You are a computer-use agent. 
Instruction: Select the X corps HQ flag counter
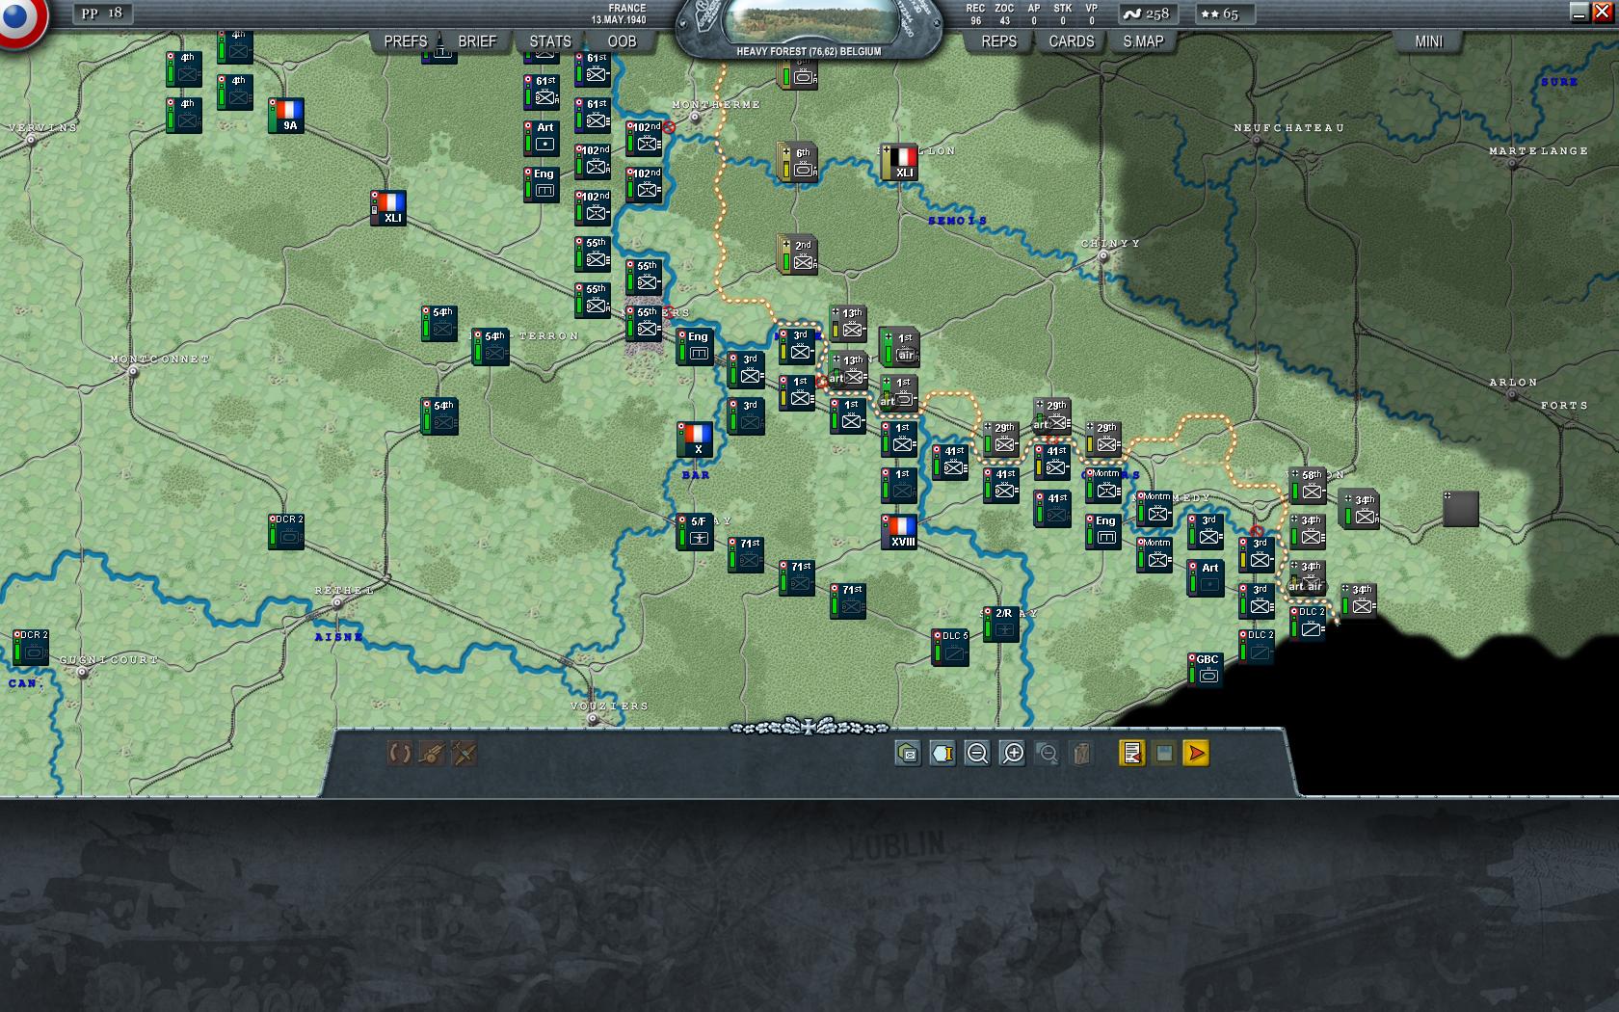695,439
